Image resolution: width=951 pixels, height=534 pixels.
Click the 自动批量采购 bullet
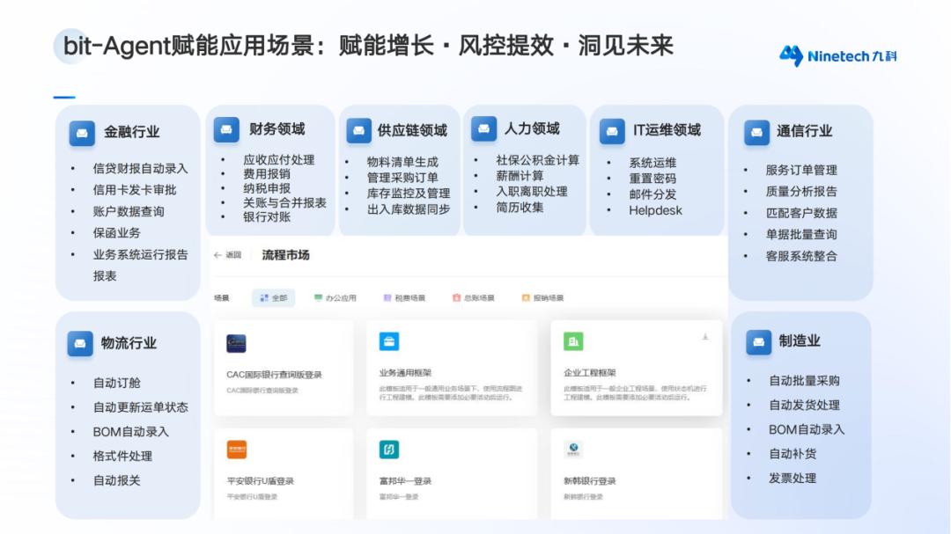tap(804, 381)
